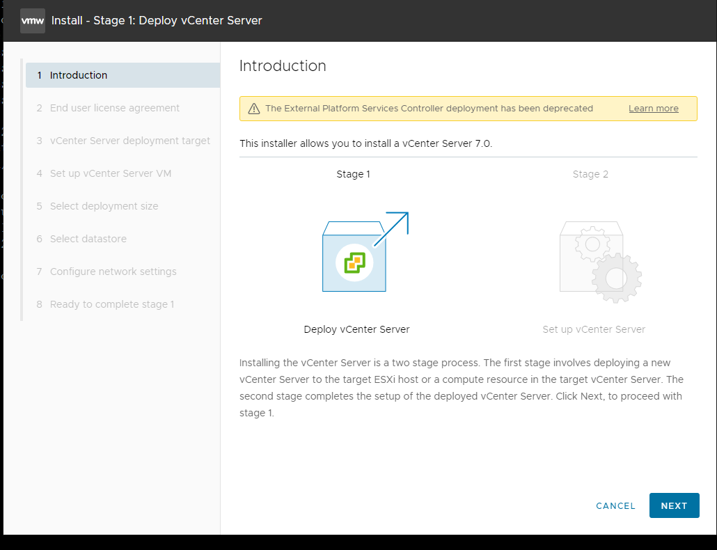
Task: Open the Learn more link
Action: pyautogui.click(x=654, y=109)
